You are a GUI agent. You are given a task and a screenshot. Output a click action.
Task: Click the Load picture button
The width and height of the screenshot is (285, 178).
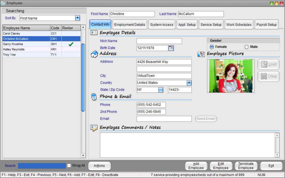pyautogui.click(x=268, y=64)
